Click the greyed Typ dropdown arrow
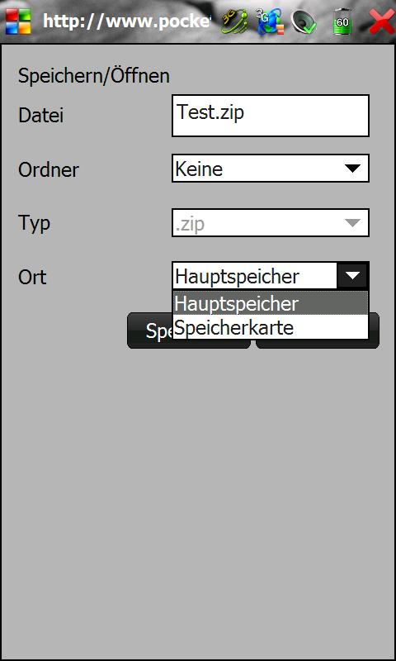396x661 pixels. pyautogui.click(x=352, y=223)
